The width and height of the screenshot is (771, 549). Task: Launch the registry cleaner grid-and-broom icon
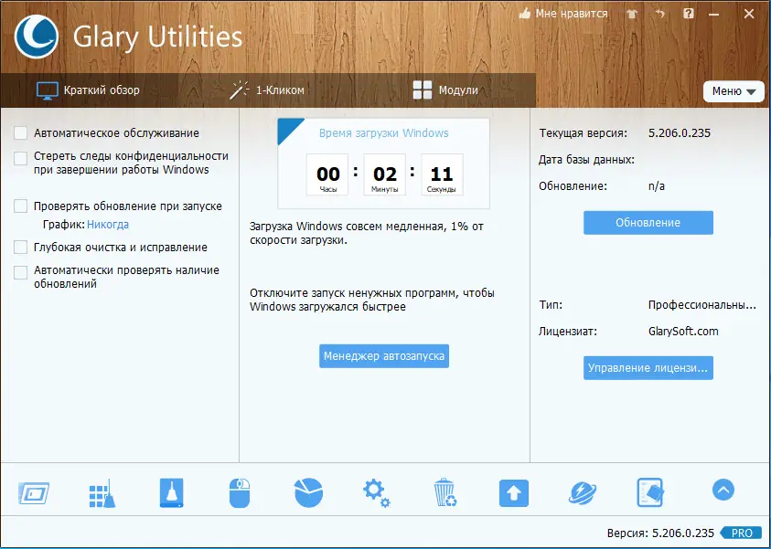[x=102, y=493]
